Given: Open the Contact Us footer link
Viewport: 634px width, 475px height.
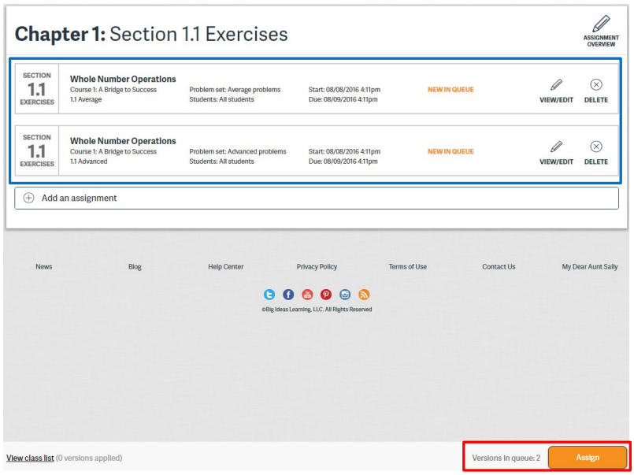Looking at the screenshot, I should point(499,267).
